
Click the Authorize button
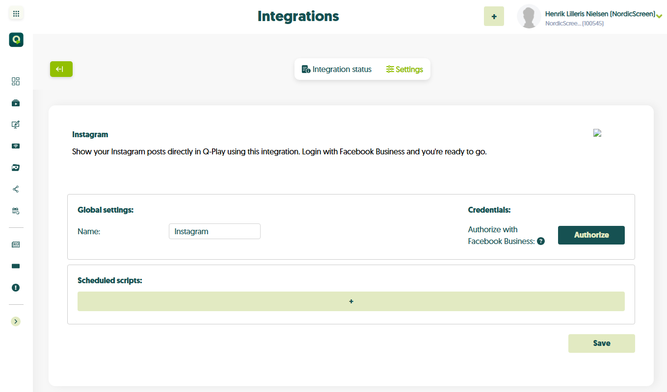point(591,235)
